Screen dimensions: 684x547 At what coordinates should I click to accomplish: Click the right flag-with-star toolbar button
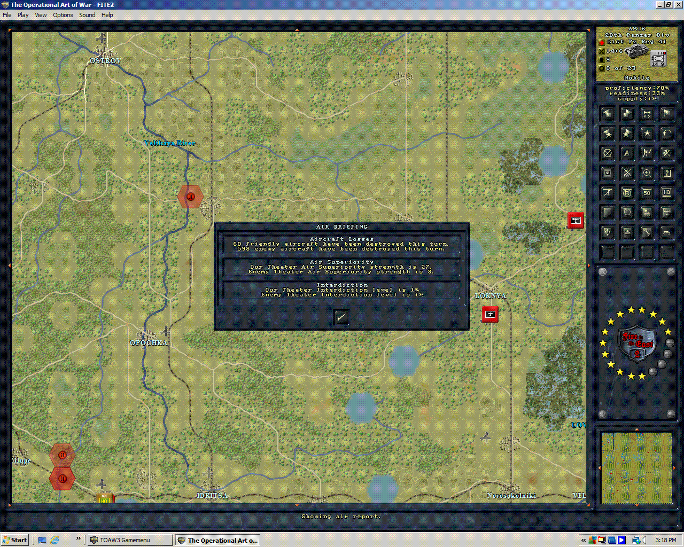(627, 134)
